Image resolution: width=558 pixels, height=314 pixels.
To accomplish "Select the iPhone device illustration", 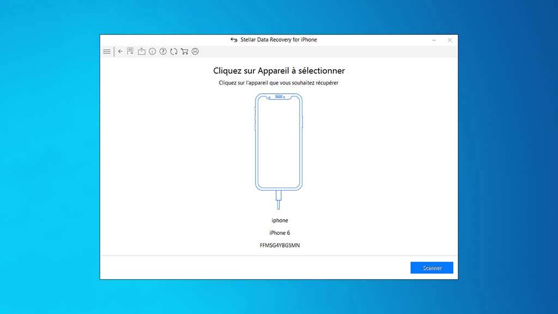I will [x=278, y=142].
